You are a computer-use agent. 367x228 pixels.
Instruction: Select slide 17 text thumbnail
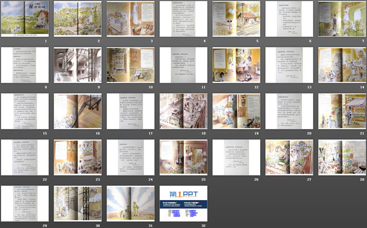131,111
